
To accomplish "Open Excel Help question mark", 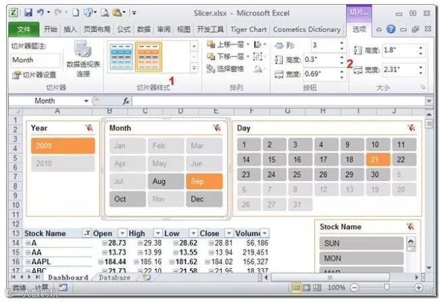I will [391, 29].
